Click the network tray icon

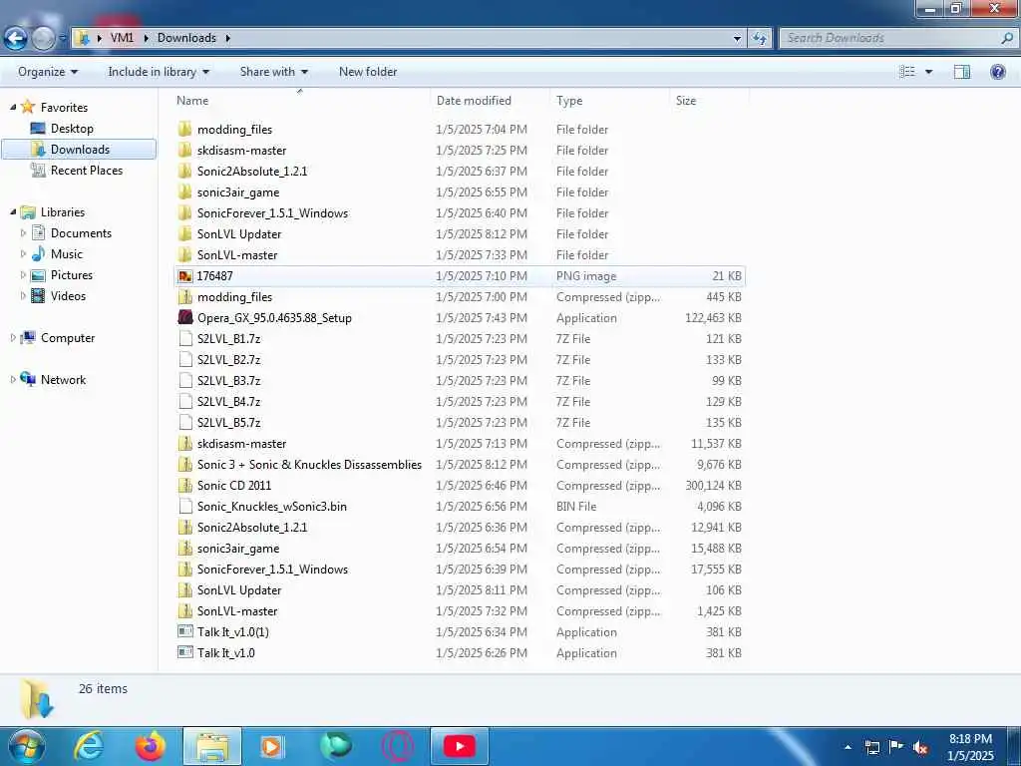[872, 747]
